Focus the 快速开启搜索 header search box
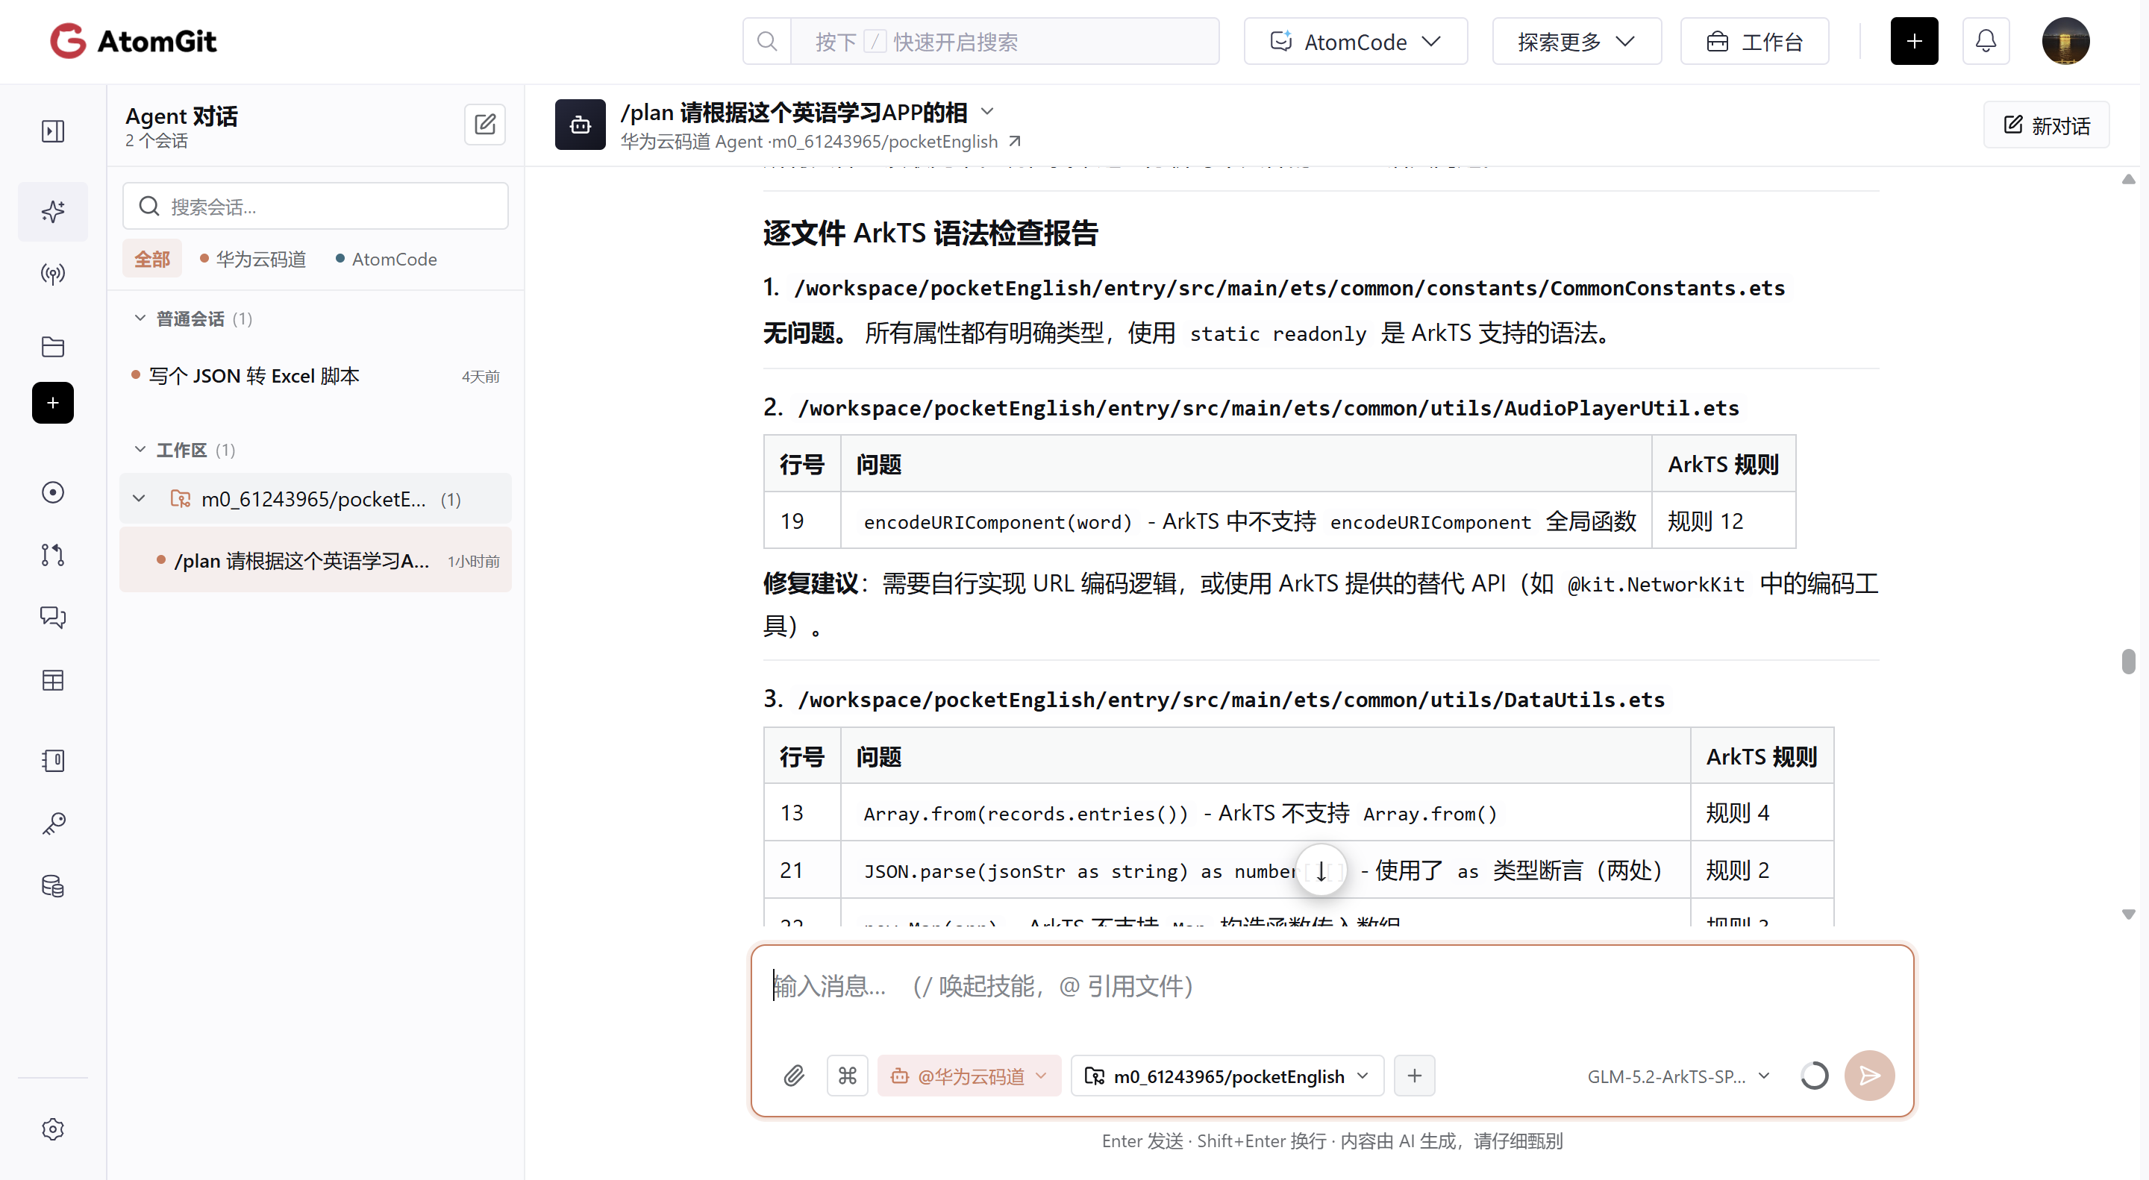Image resolution: width=2149 pixels, height=1180 pixels. [1004, 41]
